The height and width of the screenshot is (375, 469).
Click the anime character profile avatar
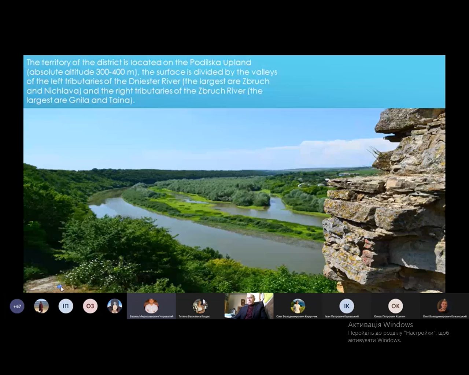click(x=115, y=306)
